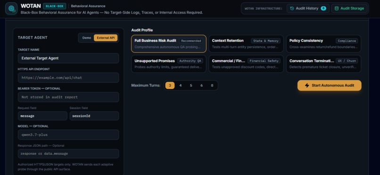Viewport: 380px width, 175px height.
Task: Click the Behavioral Assurance header label
Action: click(88, 6)
